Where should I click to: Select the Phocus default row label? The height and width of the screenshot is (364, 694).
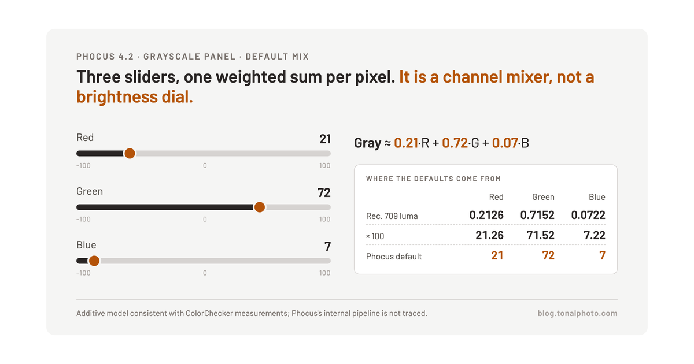click(x=394, y=257)
